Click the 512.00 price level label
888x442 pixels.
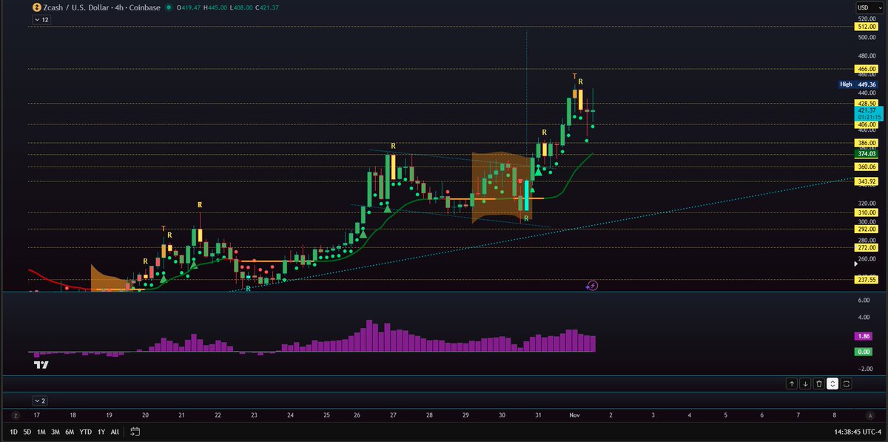click(x=866, y=27)
